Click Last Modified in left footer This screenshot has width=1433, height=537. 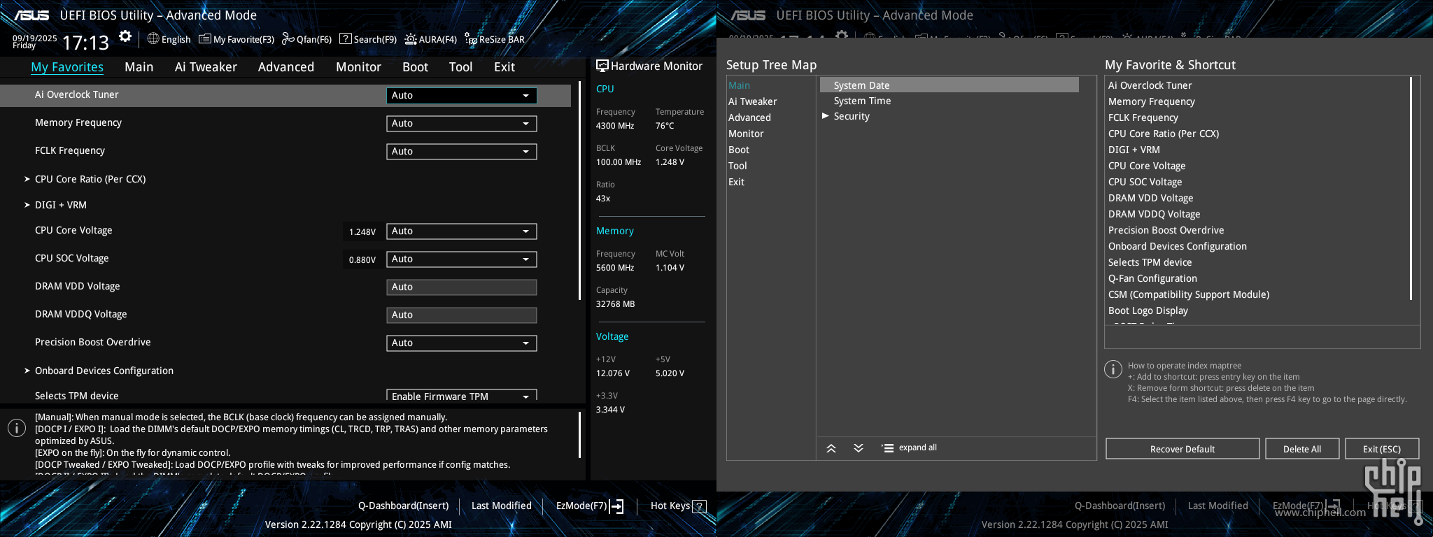502,506
